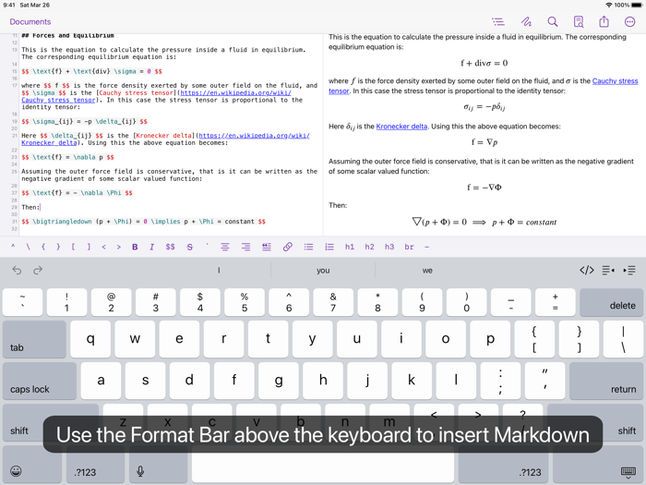Redo the edit on keyboard bar
Image resolution: width=646 pixels, height=485 pixels.
(x=38, y=270)
